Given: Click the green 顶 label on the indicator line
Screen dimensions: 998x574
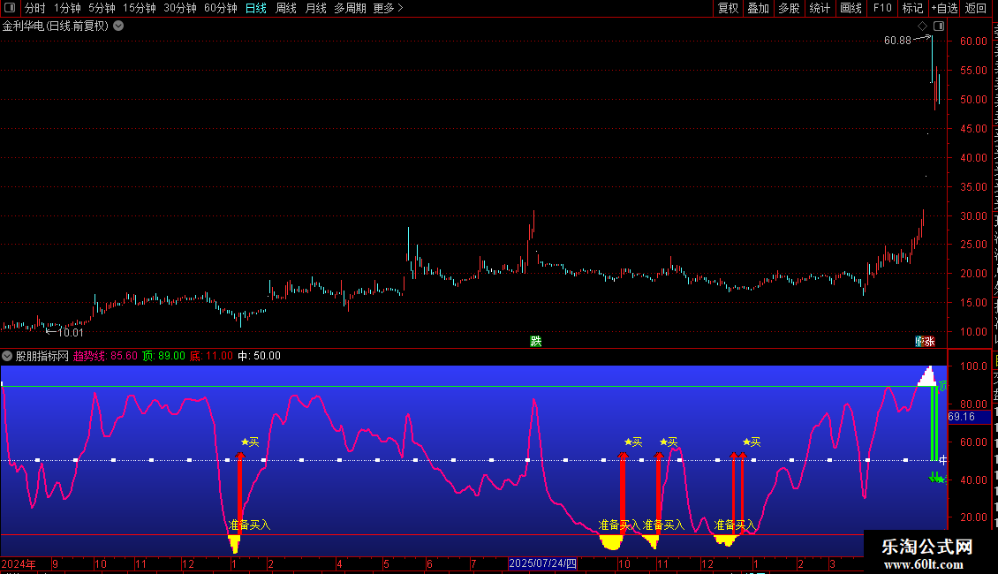Looking at the screenshot, I should [x=942, y=386].
